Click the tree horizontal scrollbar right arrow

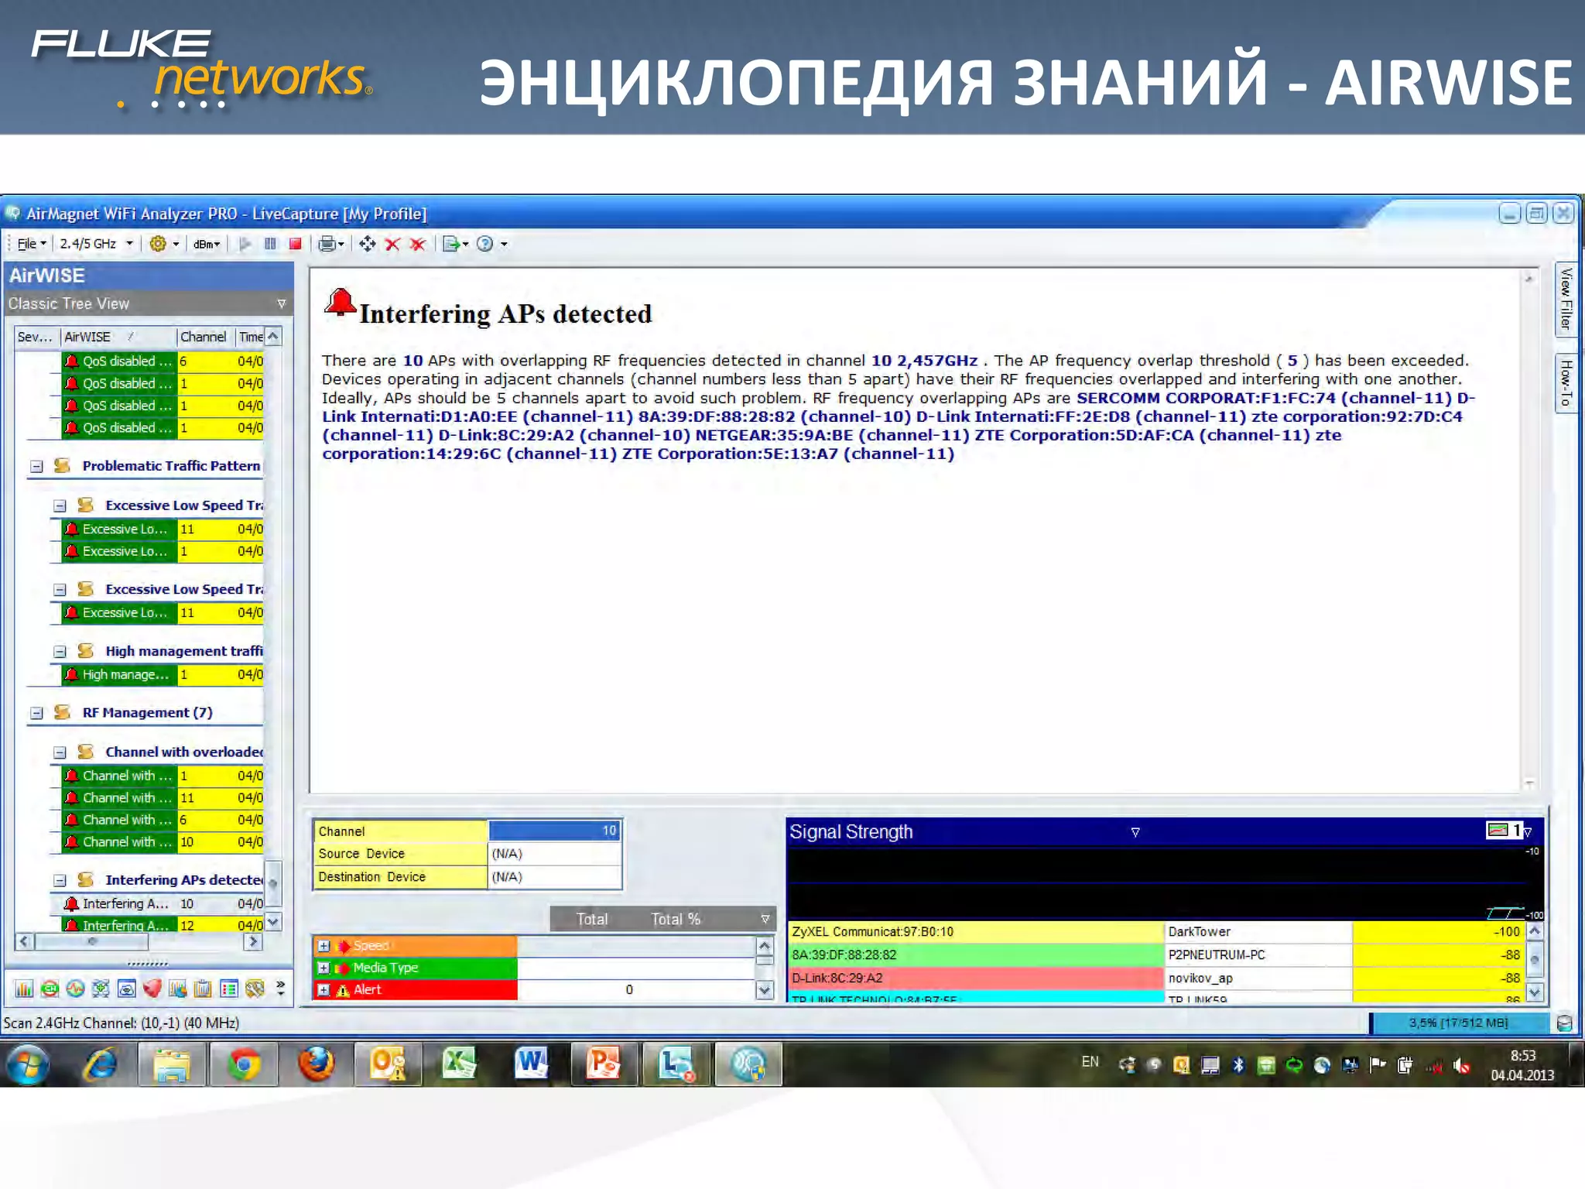click(x=253, y=942)
